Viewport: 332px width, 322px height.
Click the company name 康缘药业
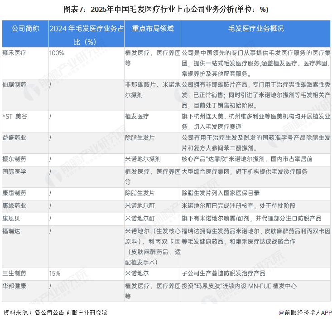point(14,205)
